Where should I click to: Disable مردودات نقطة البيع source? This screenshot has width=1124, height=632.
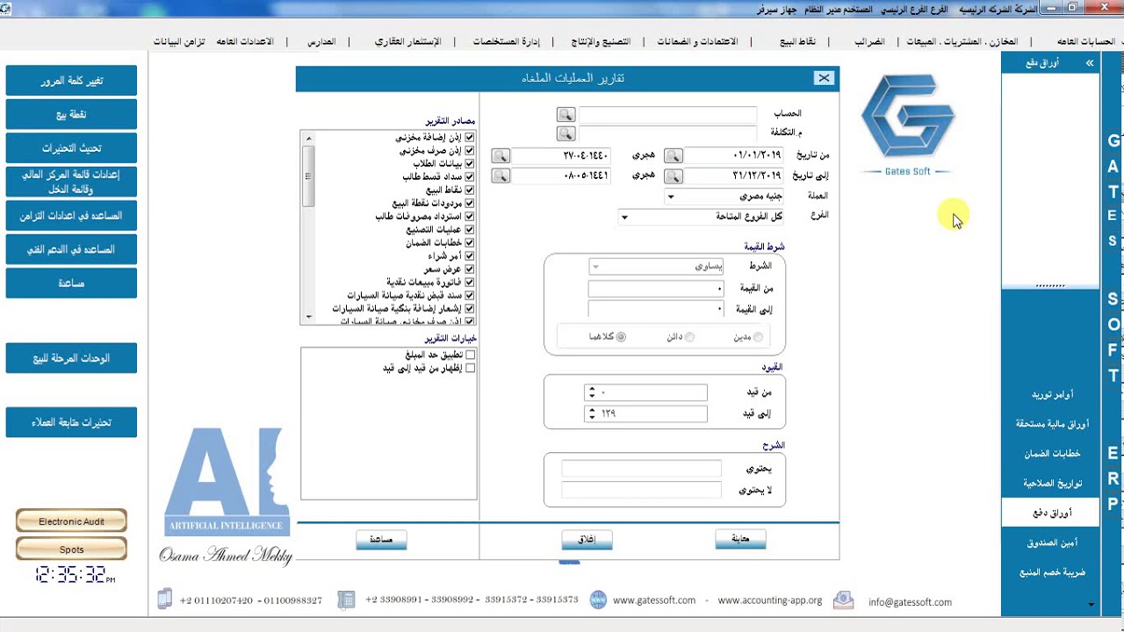point(470,204)
